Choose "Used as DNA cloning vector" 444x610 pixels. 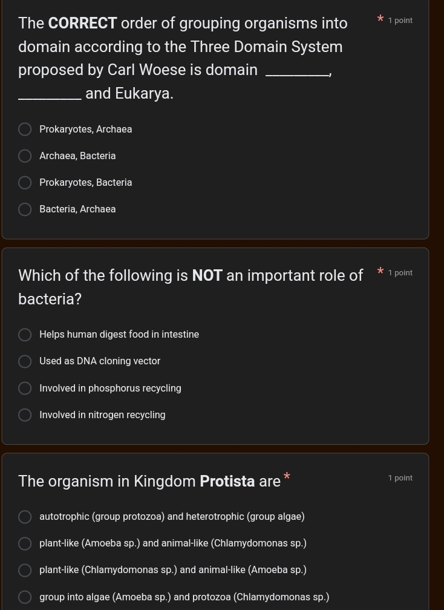tap(25, 361)
